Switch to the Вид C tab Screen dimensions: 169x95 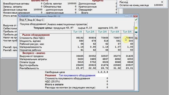click(40, 20)
